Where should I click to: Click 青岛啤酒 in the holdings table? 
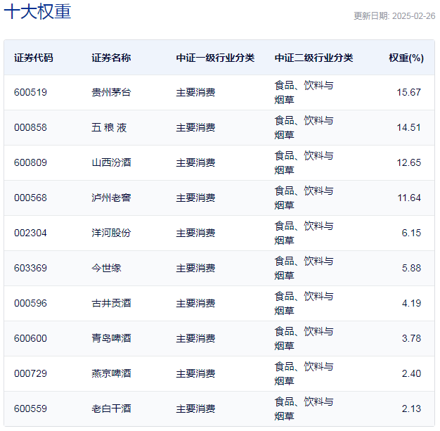[x=111, y=338]
